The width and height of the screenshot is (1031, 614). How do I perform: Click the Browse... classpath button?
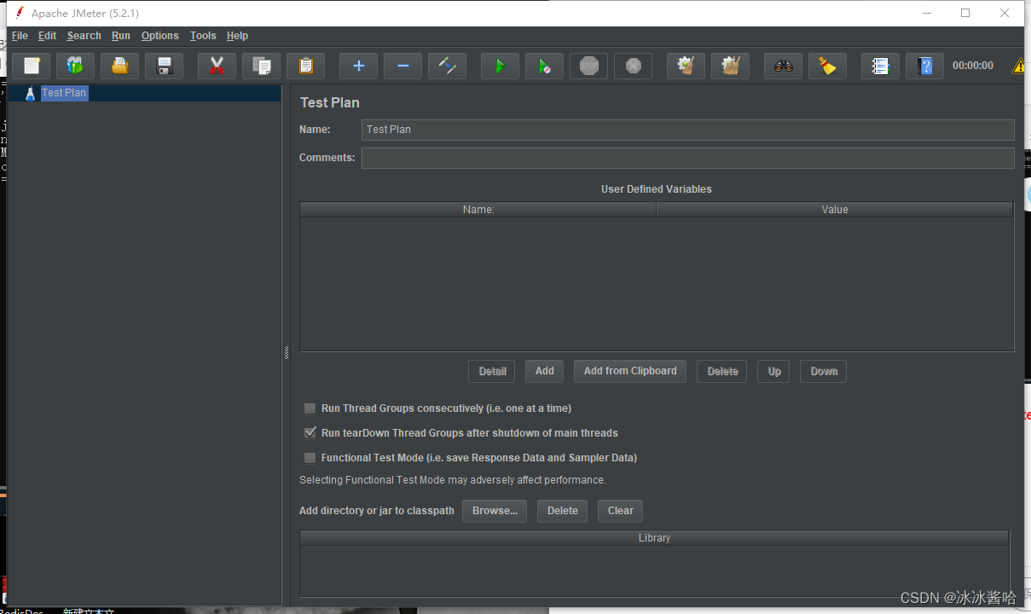[495, 511]
